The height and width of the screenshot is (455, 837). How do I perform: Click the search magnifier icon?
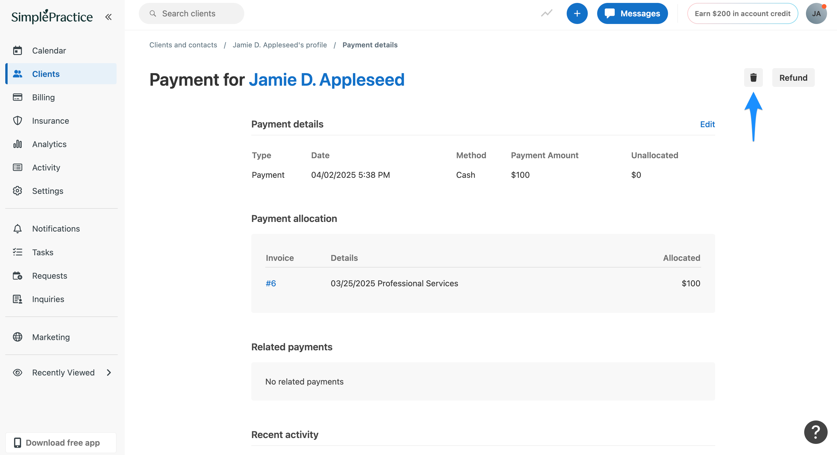153,14
